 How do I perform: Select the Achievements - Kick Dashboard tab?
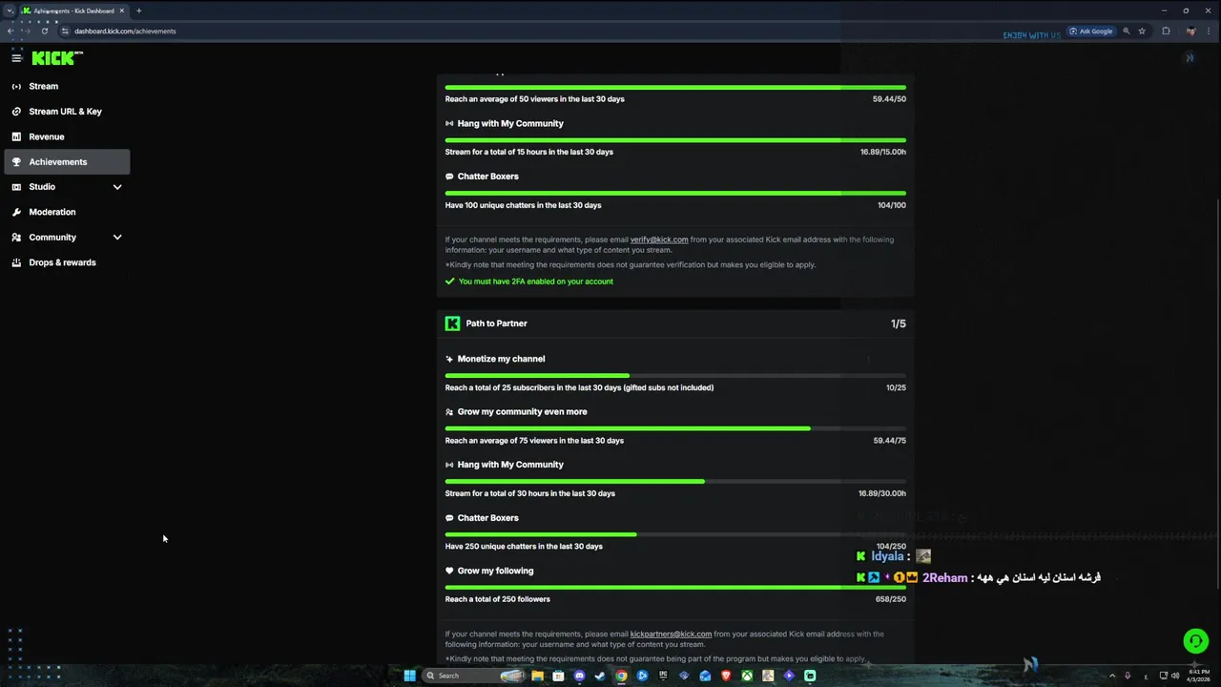point(74,10)
